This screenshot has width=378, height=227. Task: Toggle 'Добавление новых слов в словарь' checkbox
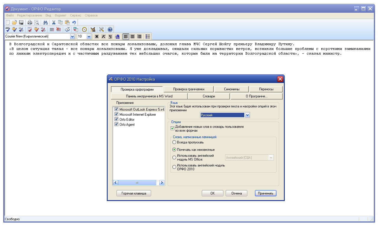[x=173, y=128]
